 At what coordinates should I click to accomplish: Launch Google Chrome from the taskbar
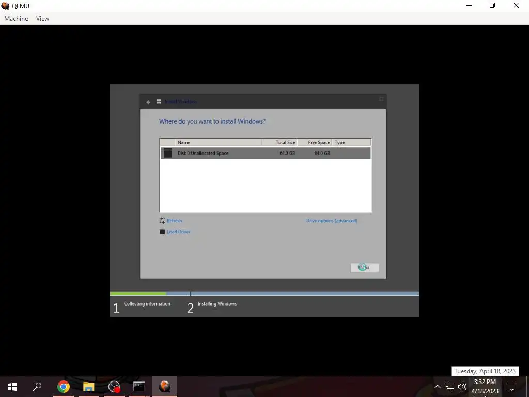tap(63, 387)
